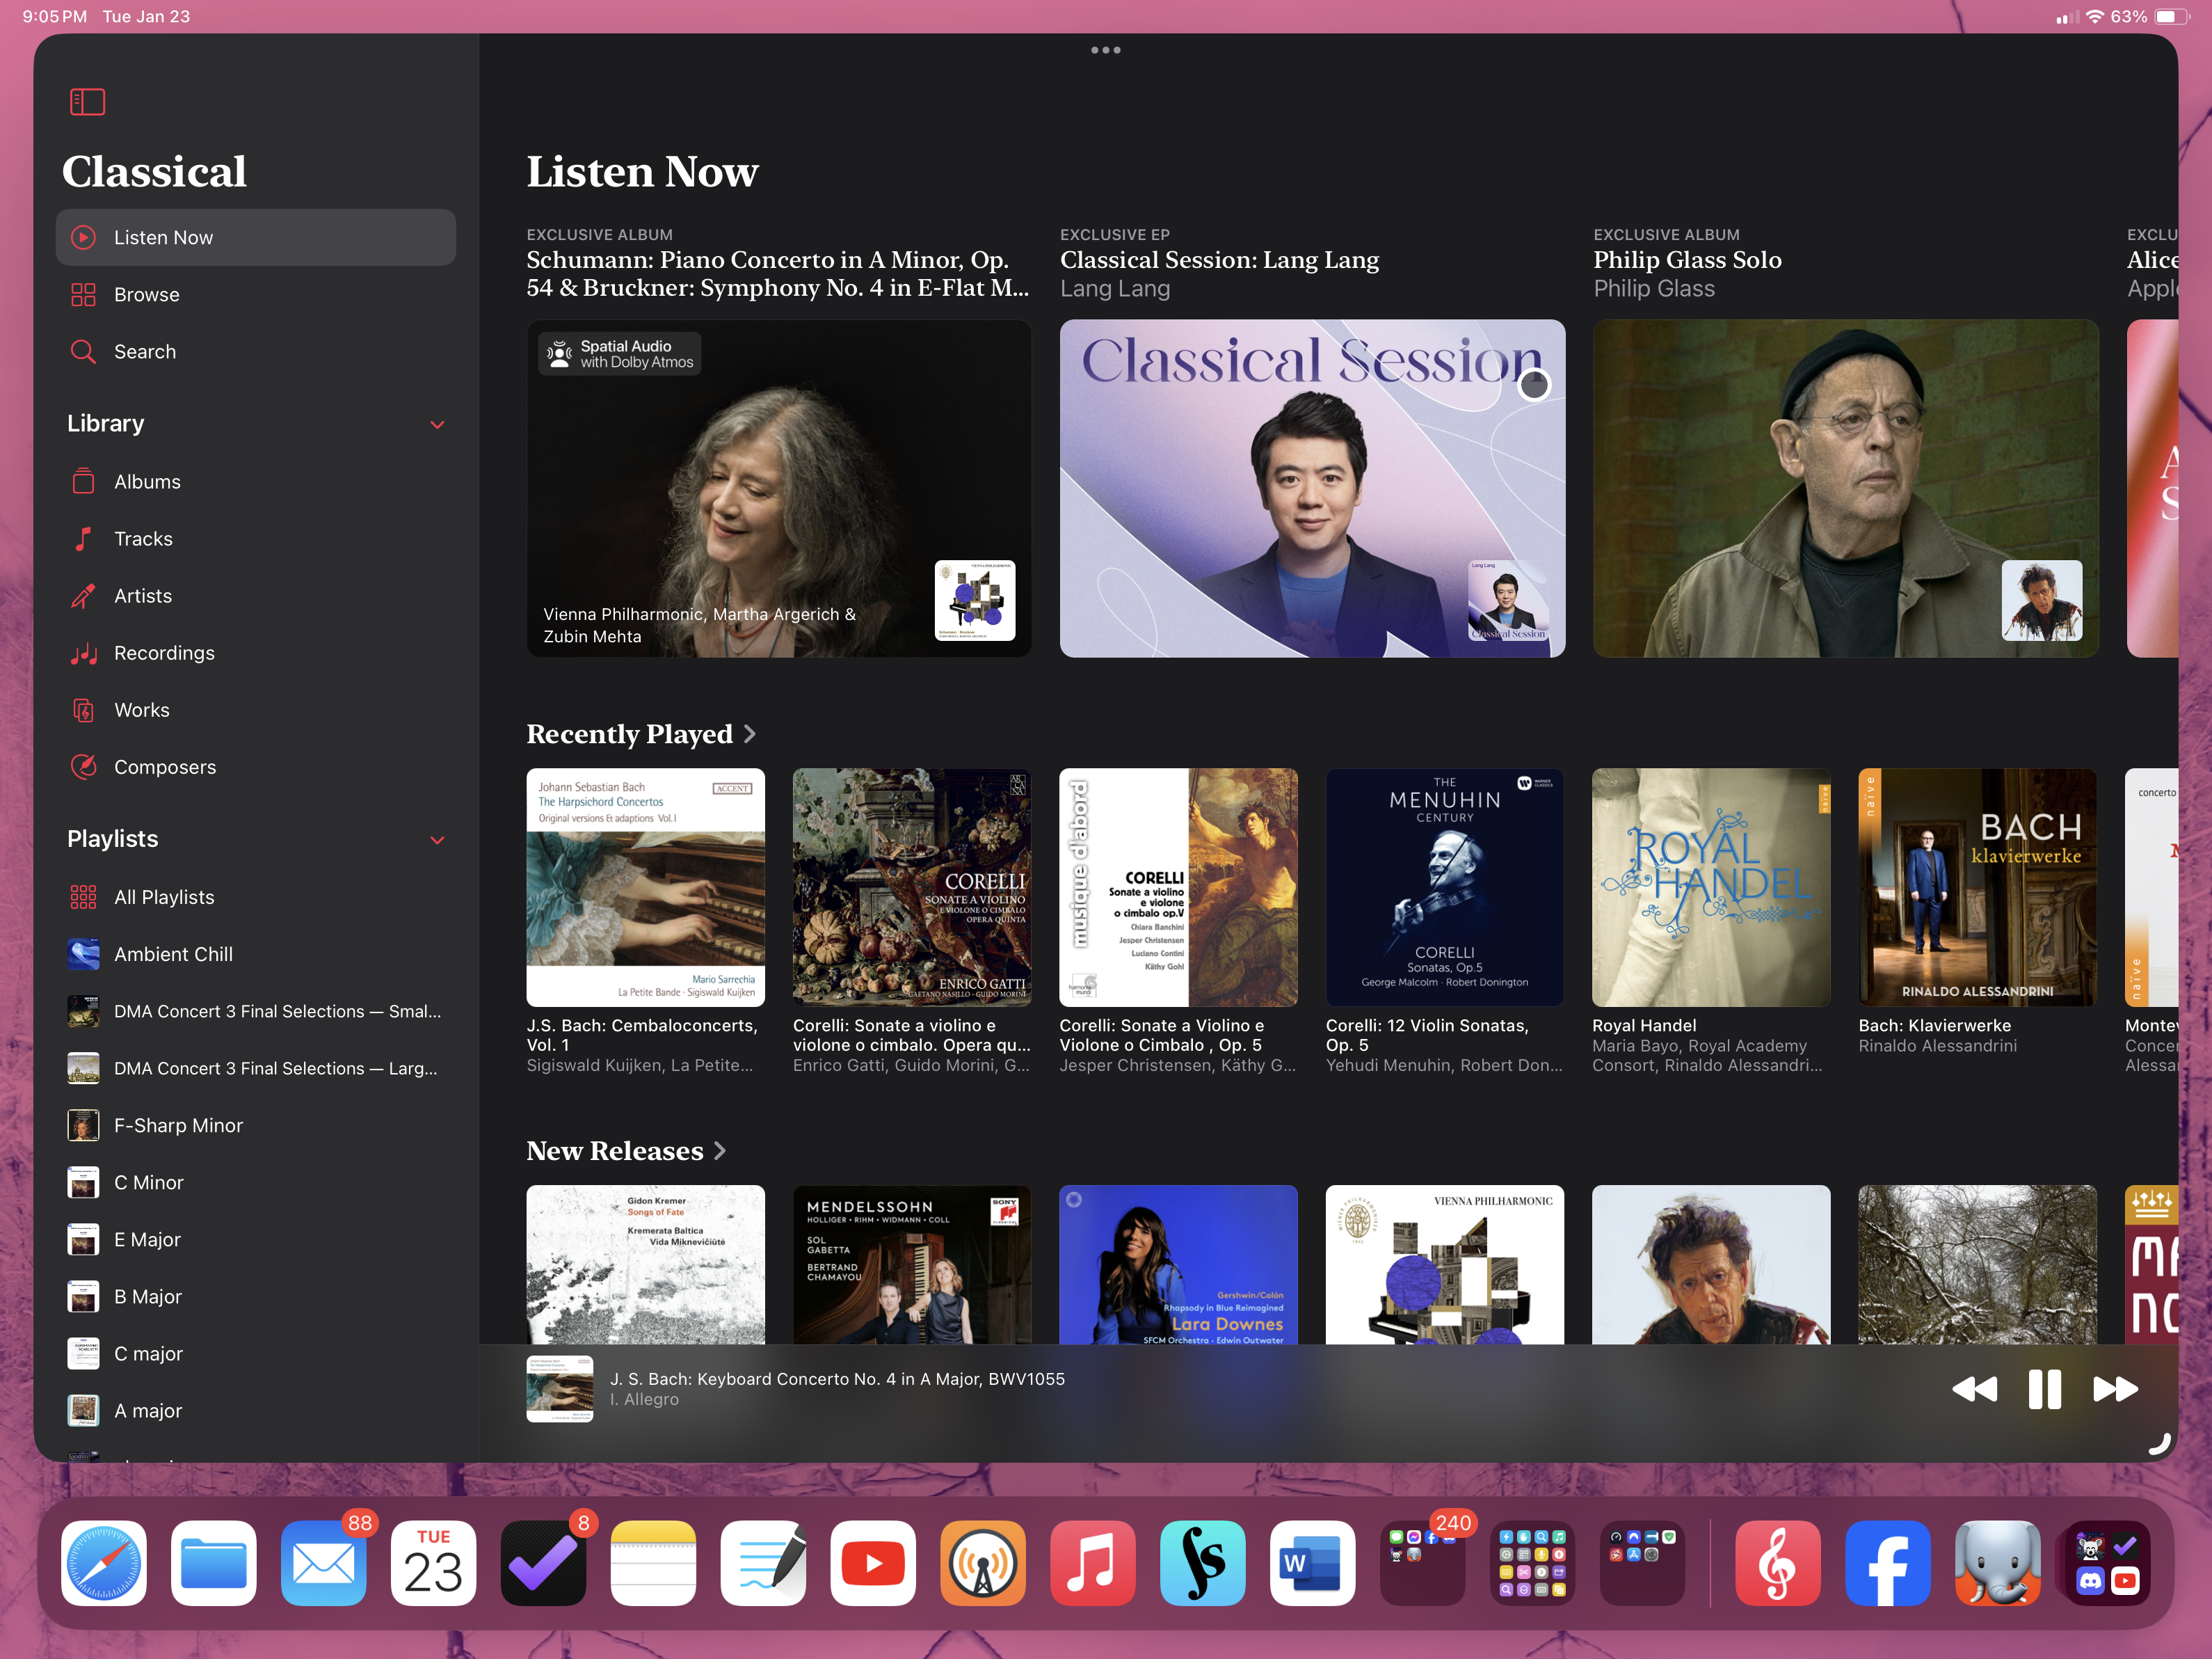Open Safari from the dock
This screenshot has height=1659, width=2212.
click(x=104, y=1563)
